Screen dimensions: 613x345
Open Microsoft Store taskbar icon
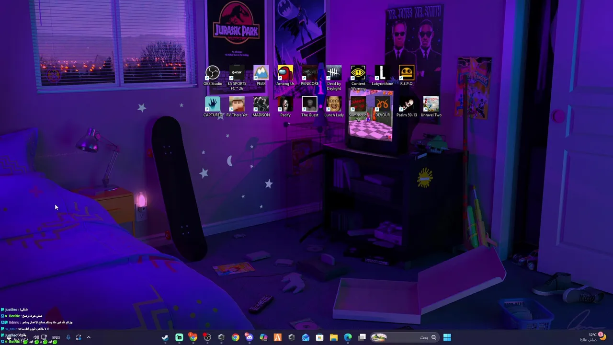[319, 337]
